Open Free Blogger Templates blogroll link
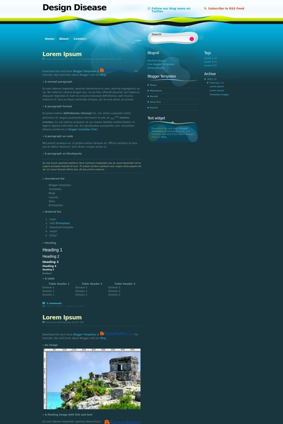Image resolution: width=283 pixels, height=424 pixels. 161,64
